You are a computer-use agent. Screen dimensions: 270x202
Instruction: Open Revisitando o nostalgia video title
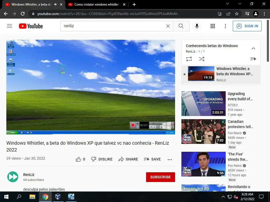239,188
